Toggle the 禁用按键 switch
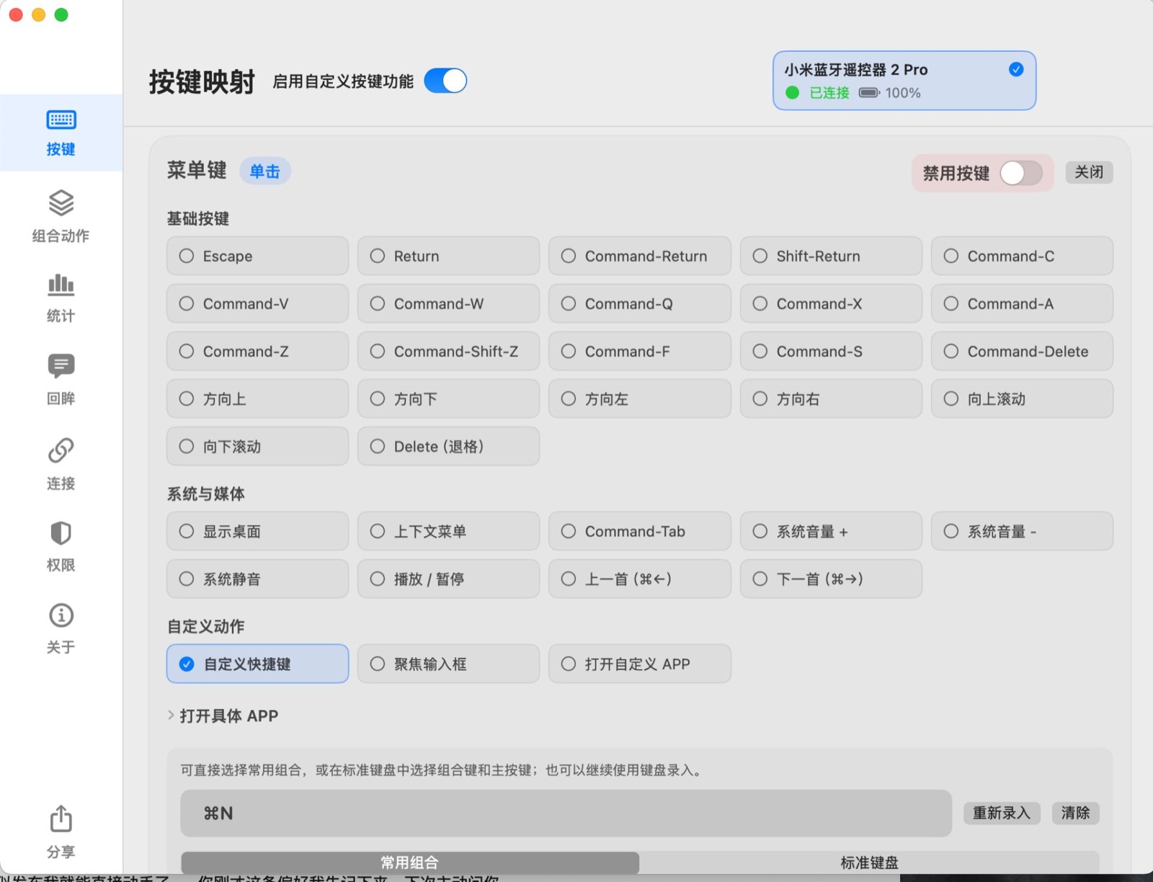The image size is (1153, 882). coord(1020,173)
